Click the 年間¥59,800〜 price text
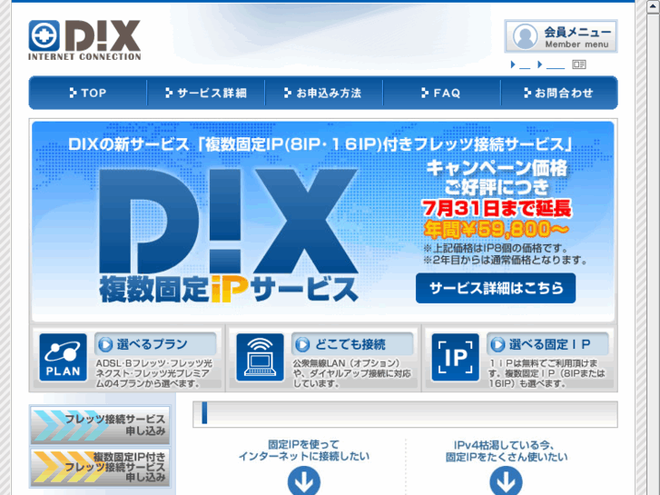Viewport: 660px width, 495px height. 496,229
